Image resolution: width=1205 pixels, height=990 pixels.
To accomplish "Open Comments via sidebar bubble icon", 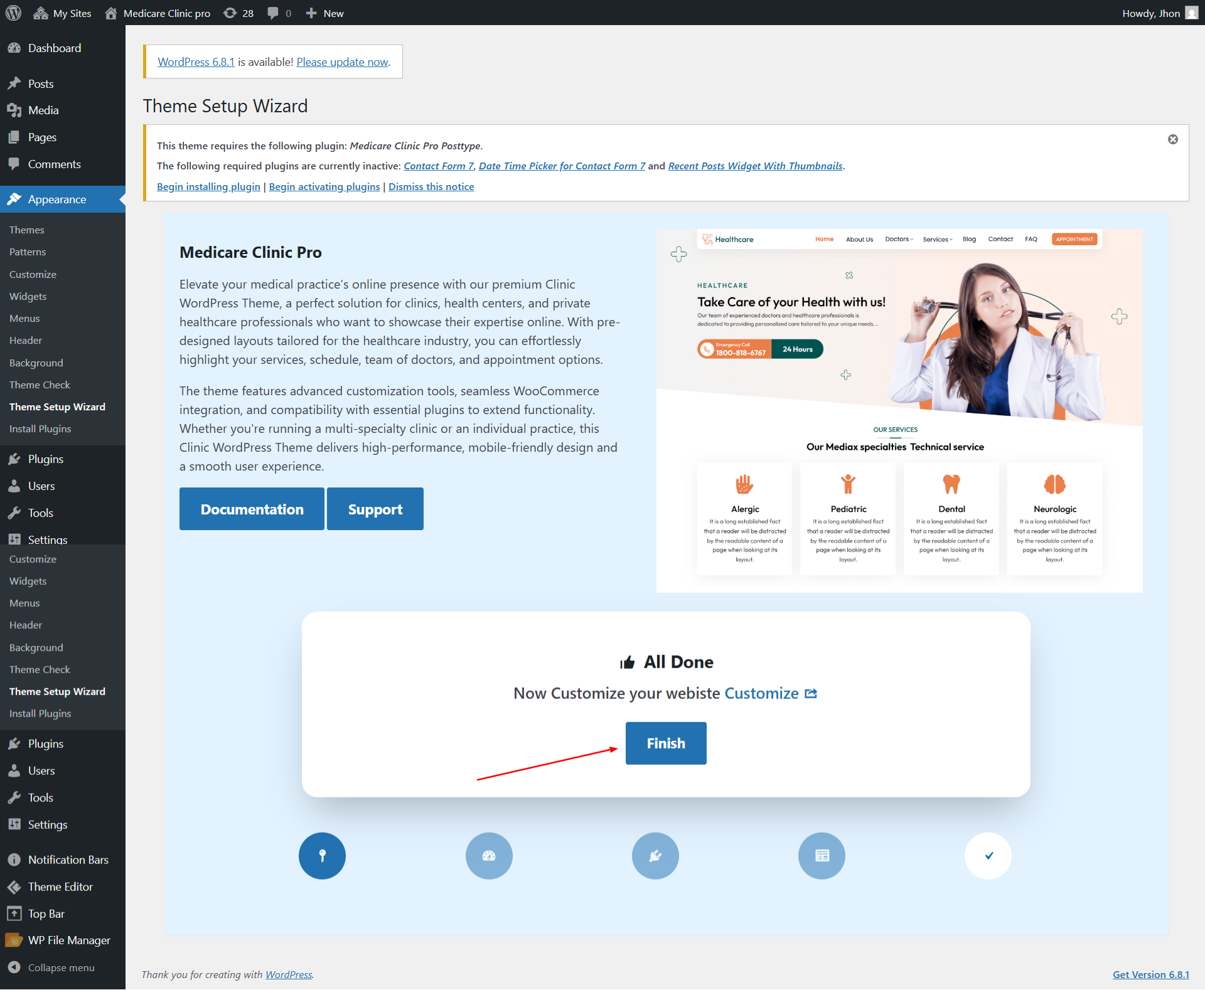I will (x=14, y=164).
